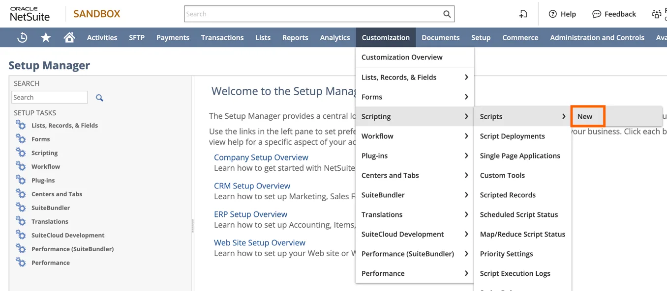This screenshot has width=667, height=291.
Task: Click gear icon beside Scripting setup task
Action: [x=21, y=153]
